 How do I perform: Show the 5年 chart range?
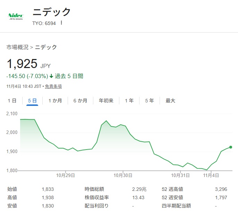pyautogui.click(x=150, y=101)
